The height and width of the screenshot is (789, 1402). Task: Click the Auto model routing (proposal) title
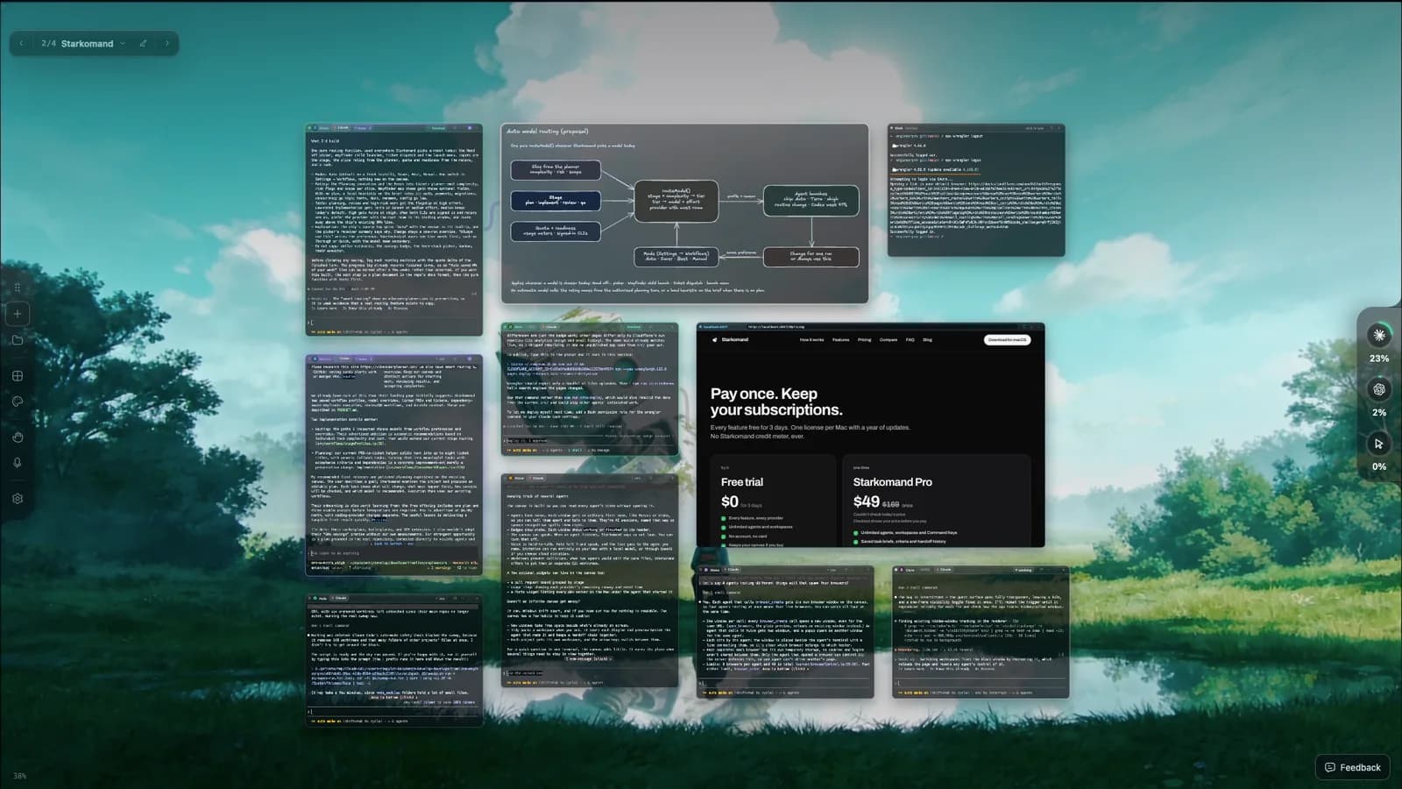548,131
